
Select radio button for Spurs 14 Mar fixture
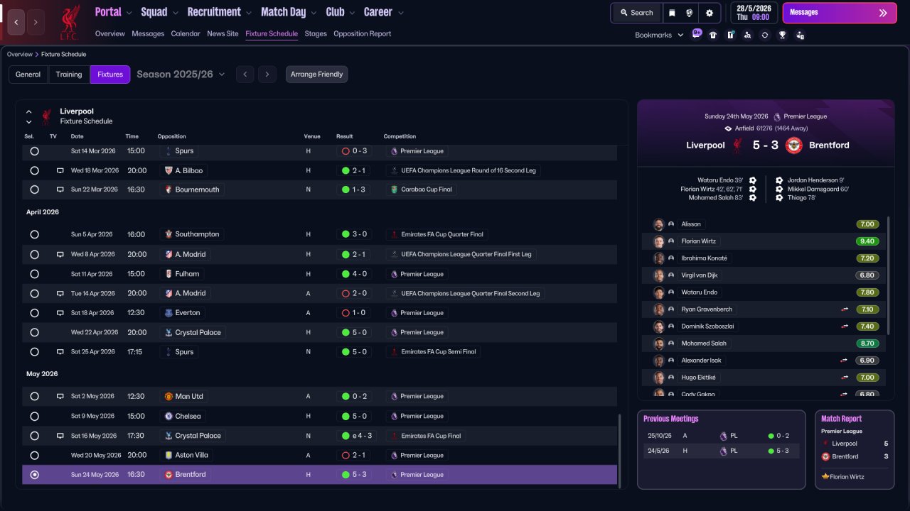34,151
